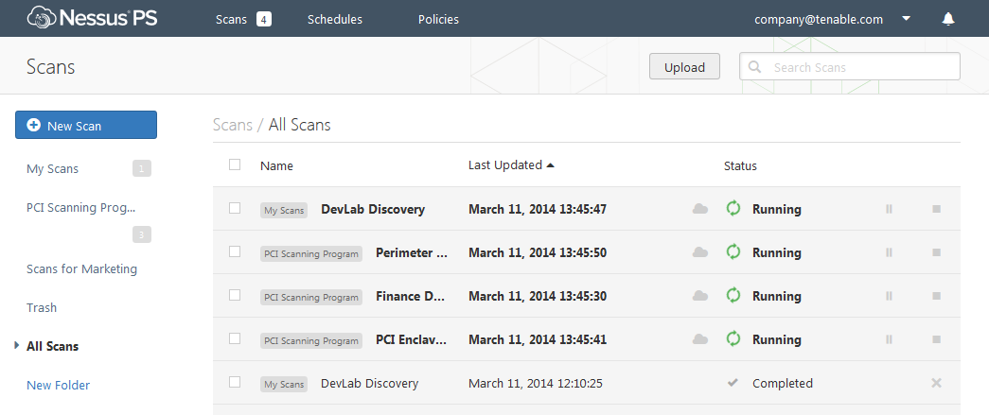The width and height of the screenshot is (989, 415).
Task: Select checkbox for completed DevLab Discovery scan
Action: 235,382
